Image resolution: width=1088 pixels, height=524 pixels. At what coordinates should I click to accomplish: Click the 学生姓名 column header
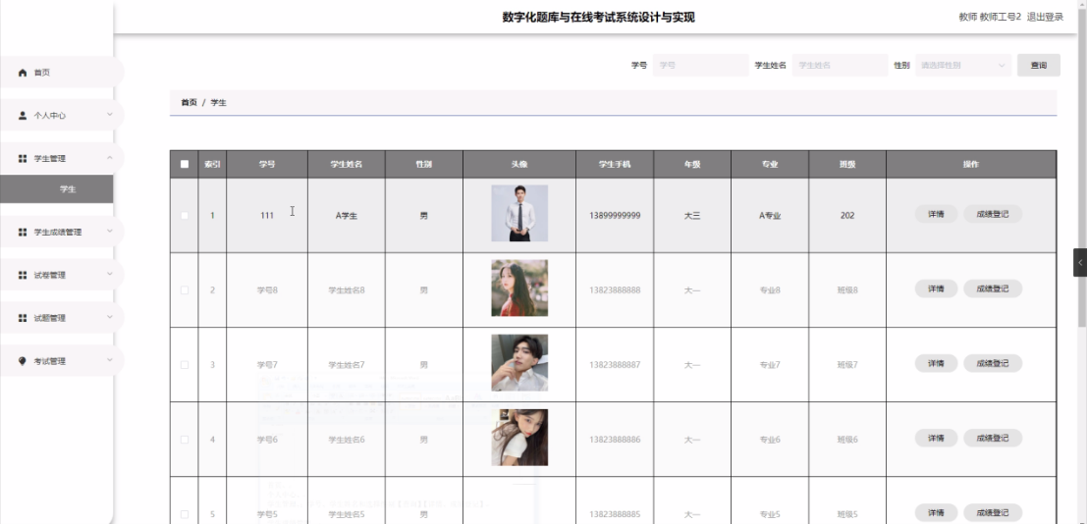pyautogui.click(x=347, y=164)
